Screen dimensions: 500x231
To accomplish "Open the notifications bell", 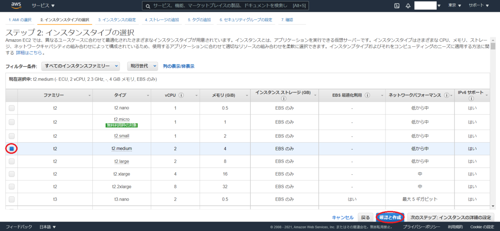I will tap(408, 6).
